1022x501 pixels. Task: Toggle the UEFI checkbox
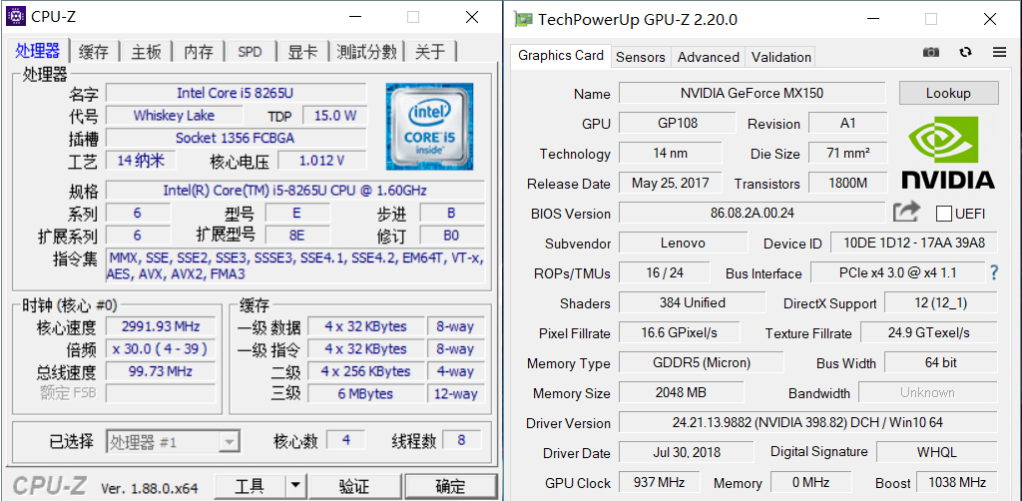click(x=943, y=213)
